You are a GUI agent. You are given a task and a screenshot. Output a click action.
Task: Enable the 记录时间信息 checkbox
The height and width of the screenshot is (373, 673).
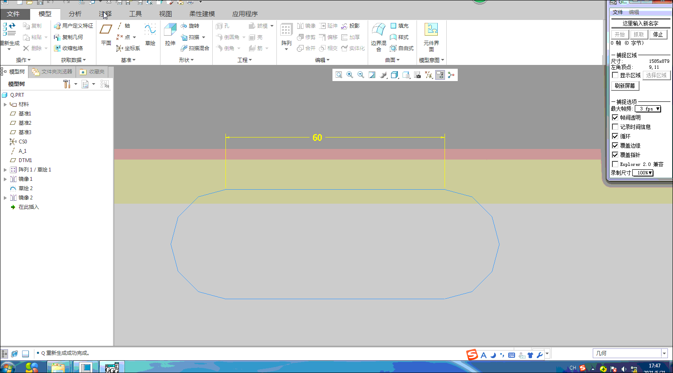(x=615, y=127)
